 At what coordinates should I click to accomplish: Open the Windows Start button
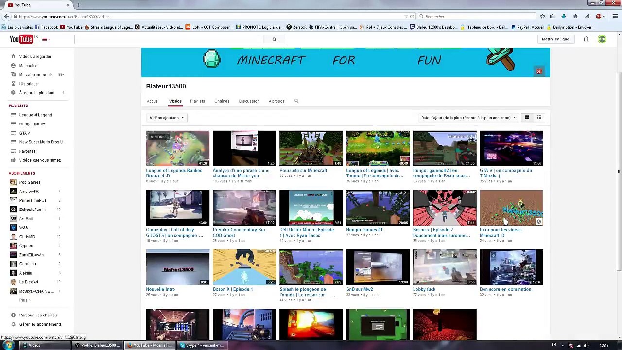coord(8,345)
